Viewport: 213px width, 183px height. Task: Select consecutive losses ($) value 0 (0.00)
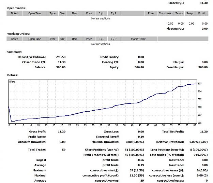(x=202, y=170)
